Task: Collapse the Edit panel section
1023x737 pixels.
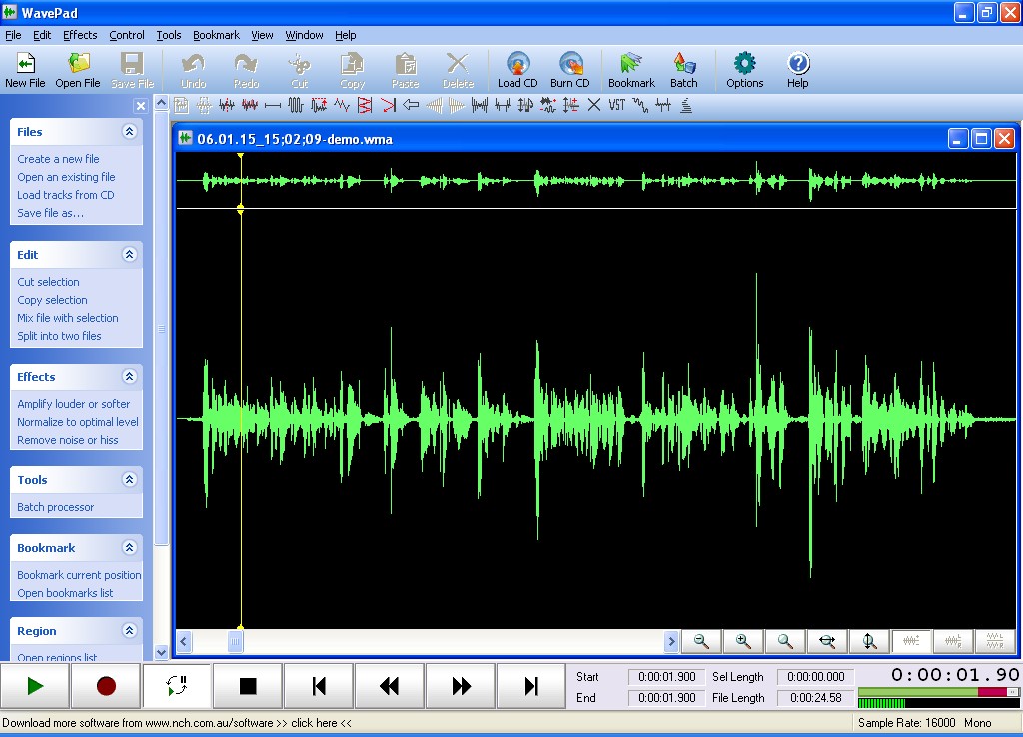Action: click(x=129, y=254)
